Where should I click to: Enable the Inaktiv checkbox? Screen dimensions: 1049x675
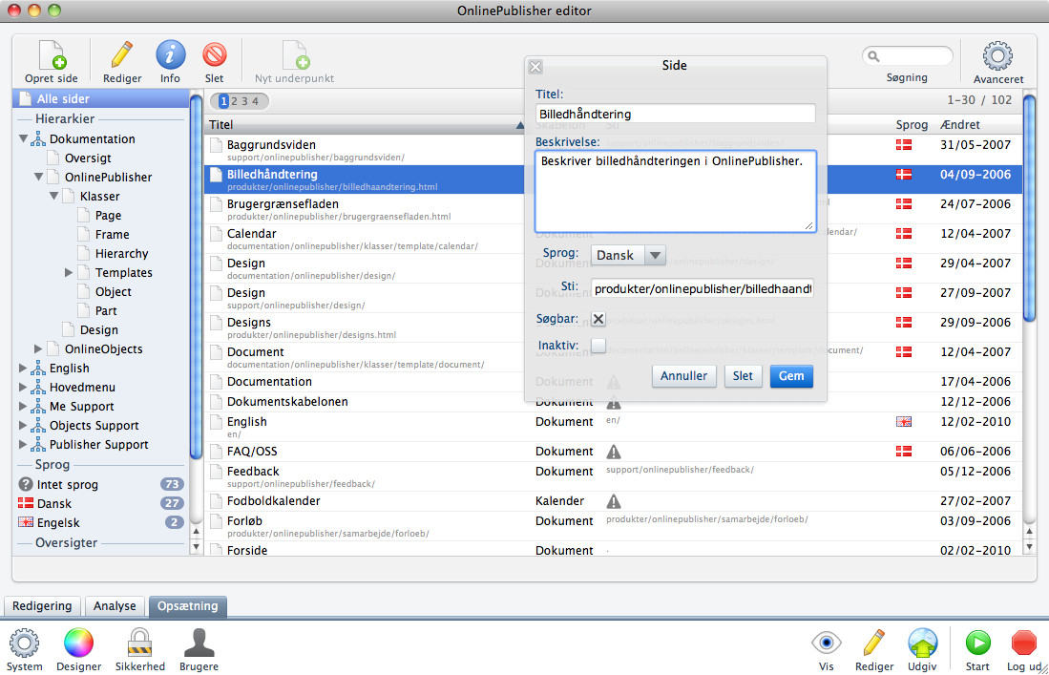(x=598, y=346)
